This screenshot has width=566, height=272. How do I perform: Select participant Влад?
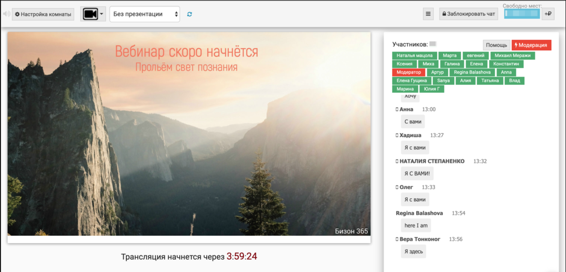pos(514,81)
